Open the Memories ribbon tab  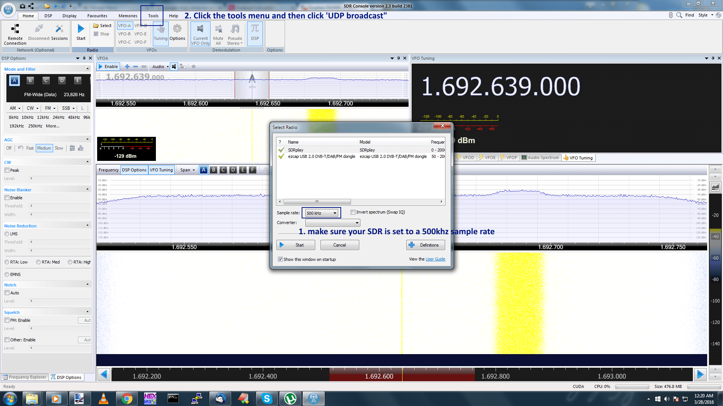(x=128, y=16)
